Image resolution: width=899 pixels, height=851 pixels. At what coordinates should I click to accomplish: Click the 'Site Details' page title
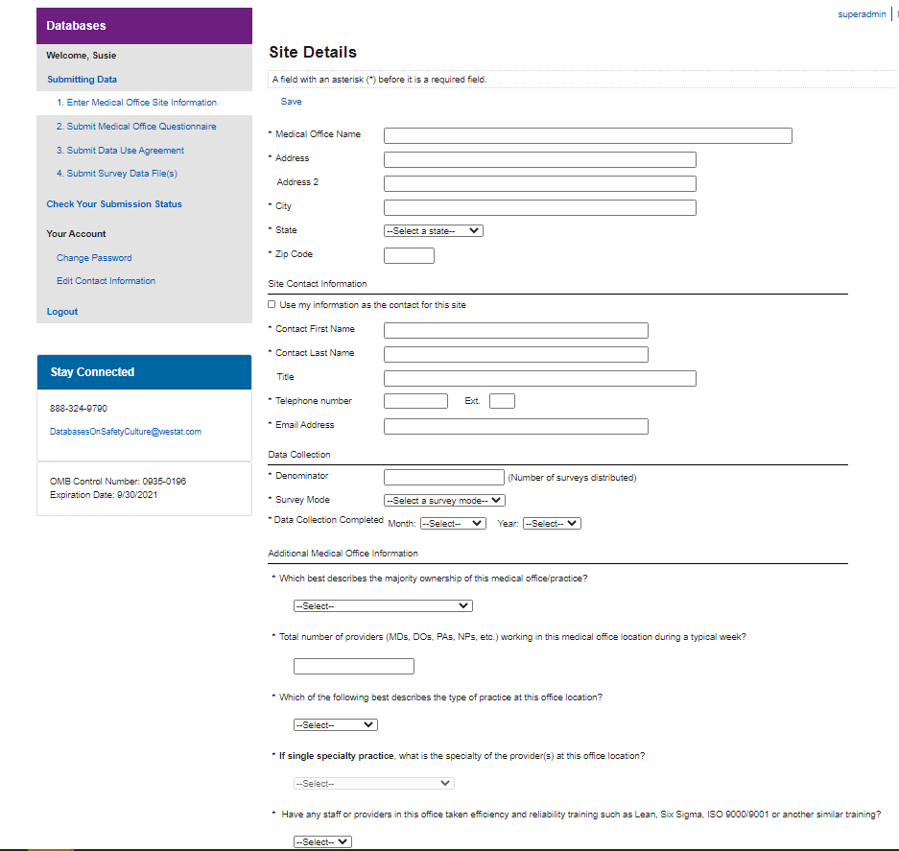click(x=313, y=52)
